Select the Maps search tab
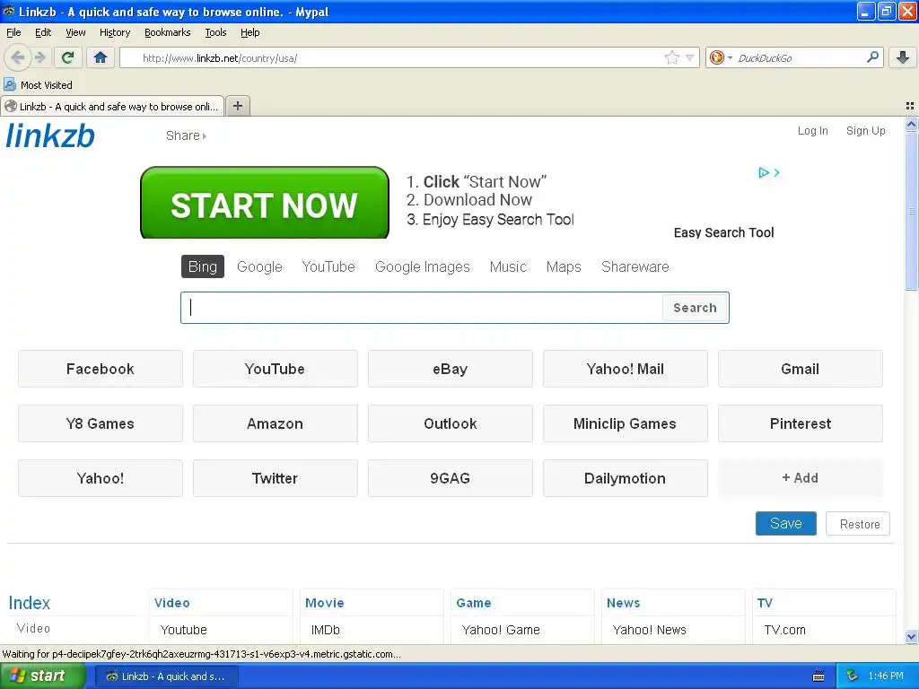This screenshot has height=689, width=919. (x=564, y=266)
